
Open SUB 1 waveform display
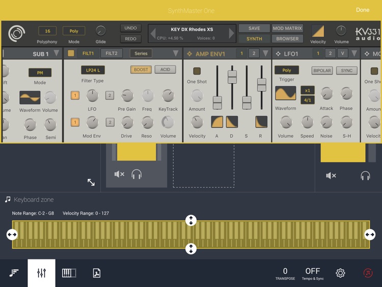coord(30,97)
